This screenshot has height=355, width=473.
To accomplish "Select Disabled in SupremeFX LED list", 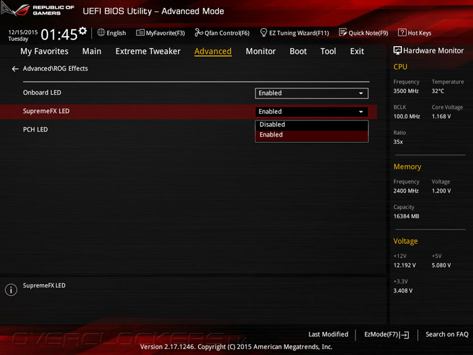I will 311,125.
